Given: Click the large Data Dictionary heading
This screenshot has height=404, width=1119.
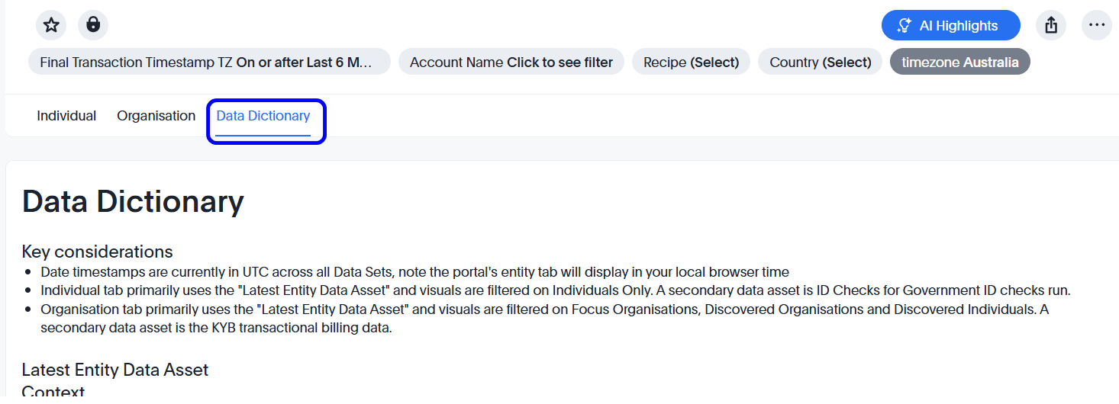Looking at the screenshot, I should tap(133, 201).
